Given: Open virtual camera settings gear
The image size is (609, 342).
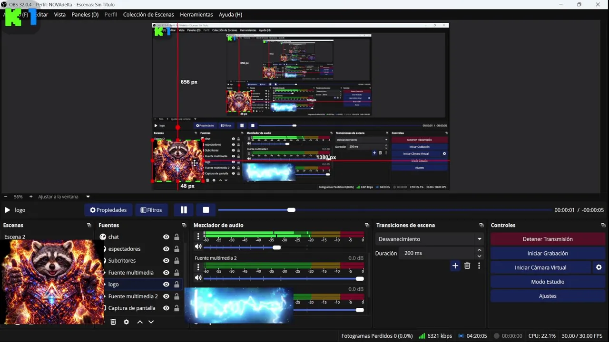Looking at the screenshot, I should [x=599, y=267].
